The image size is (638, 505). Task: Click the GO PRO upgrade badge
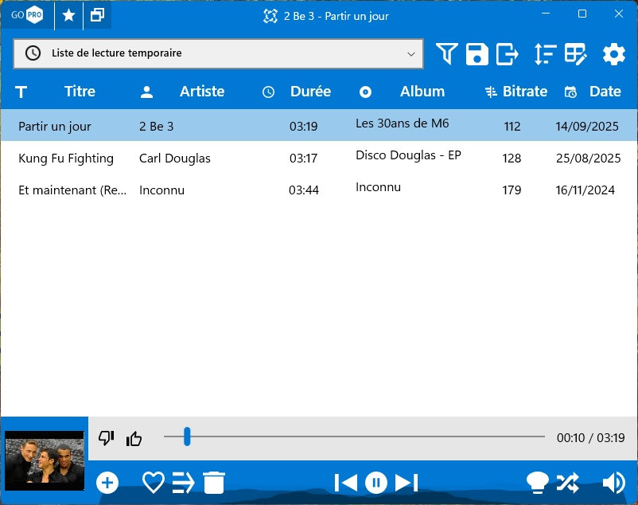27,15
